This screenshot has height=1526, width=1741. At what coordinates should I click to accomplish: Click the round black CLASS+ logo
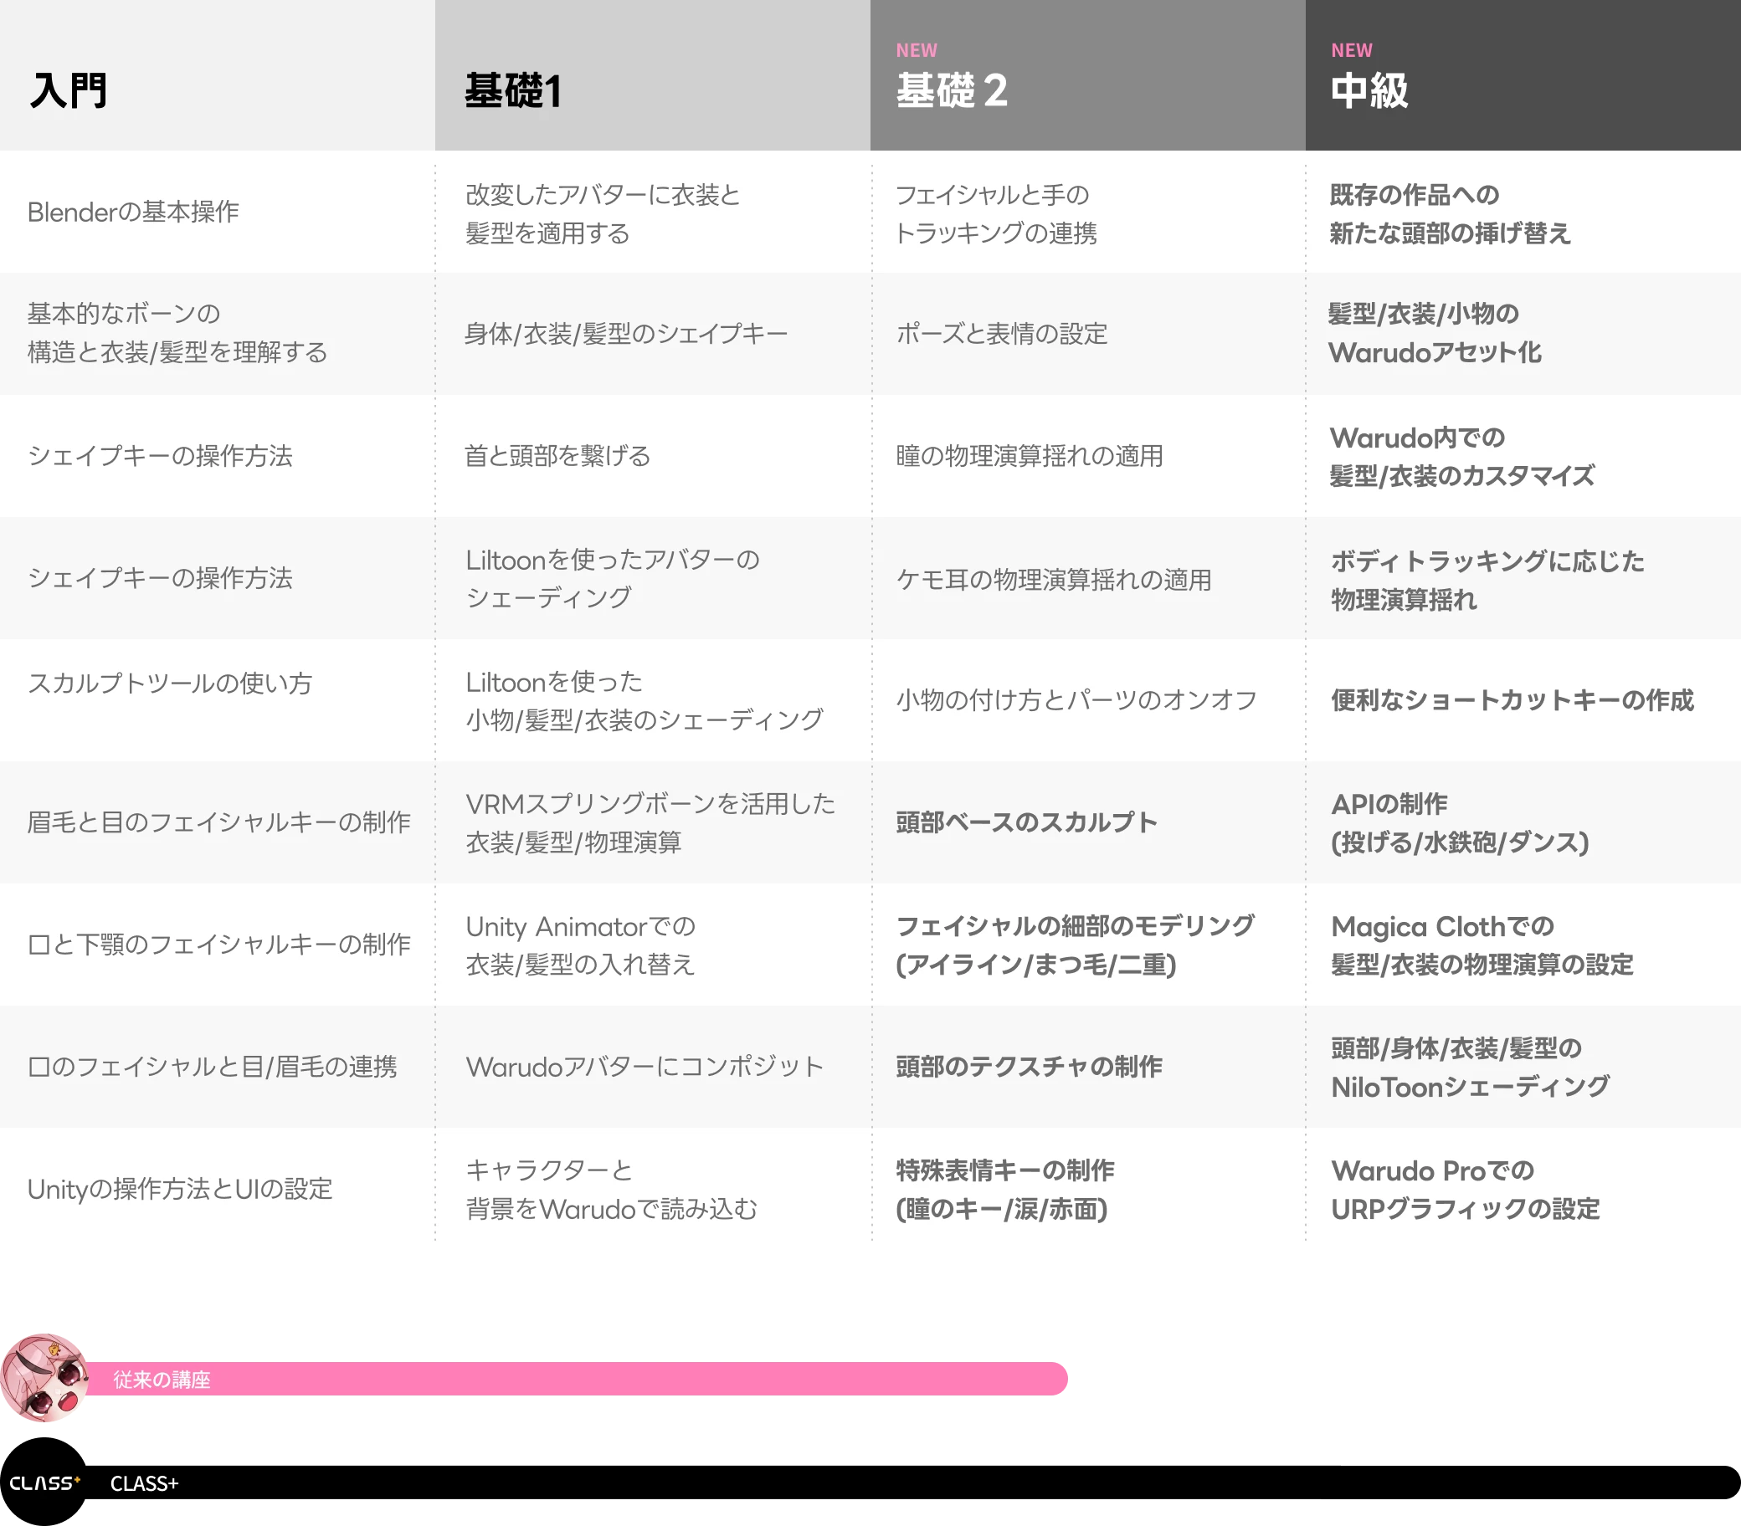(44, 1482)
